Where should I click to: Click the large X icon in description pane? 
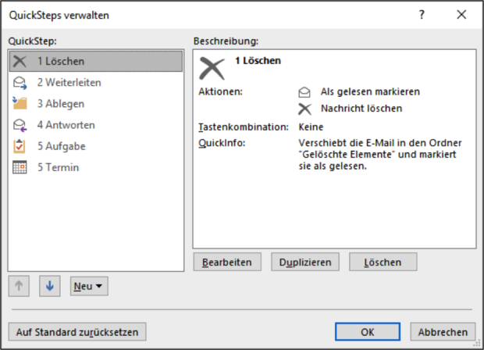click(x=212, y=68)
